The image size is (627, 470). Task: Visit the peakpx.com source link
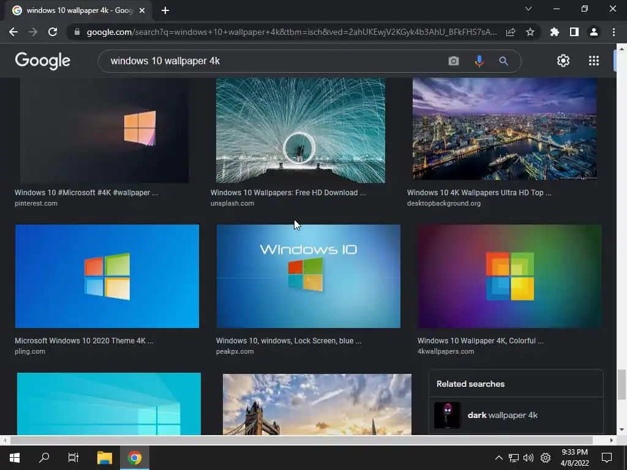tap(235, 352)
